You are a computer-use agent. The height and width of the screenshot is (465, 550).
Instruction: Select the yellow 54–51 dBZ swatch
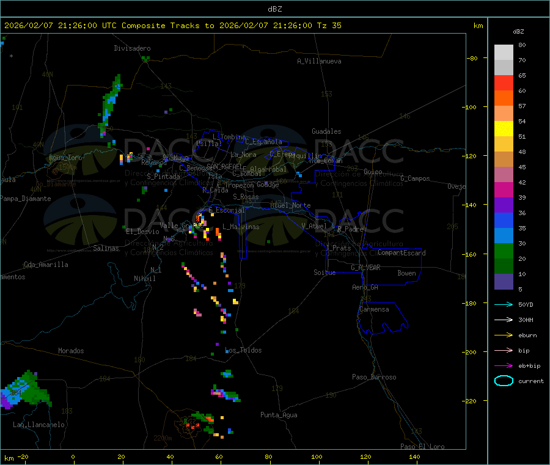[504, 129]
